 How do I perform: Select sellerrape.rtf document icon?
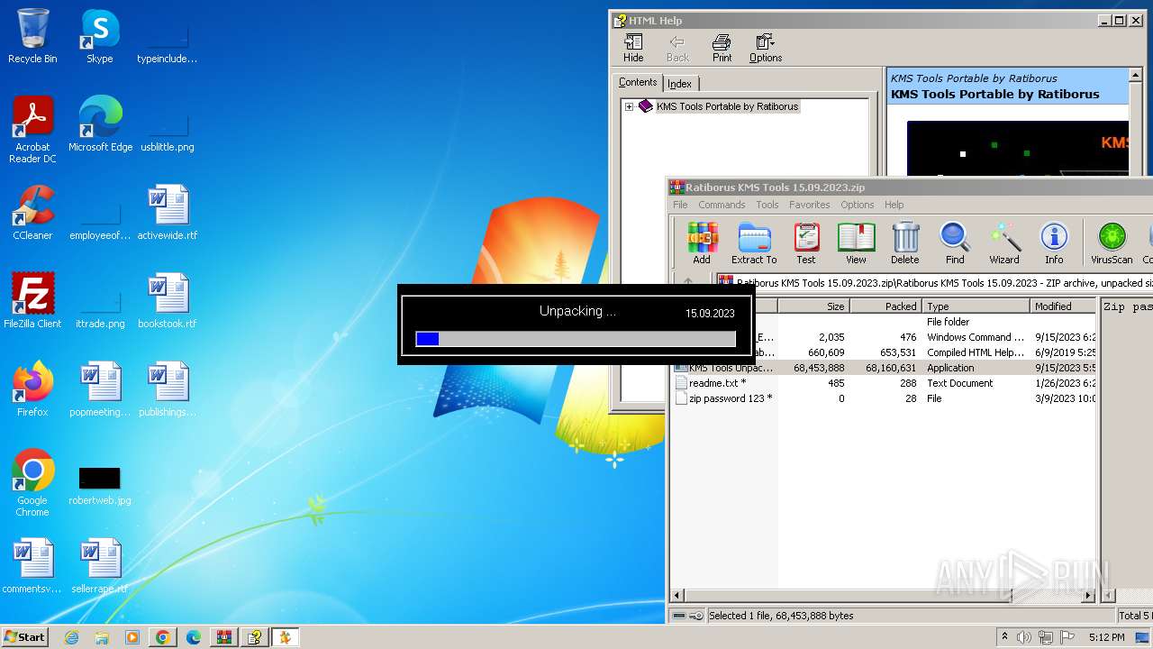tap(100, 566)
